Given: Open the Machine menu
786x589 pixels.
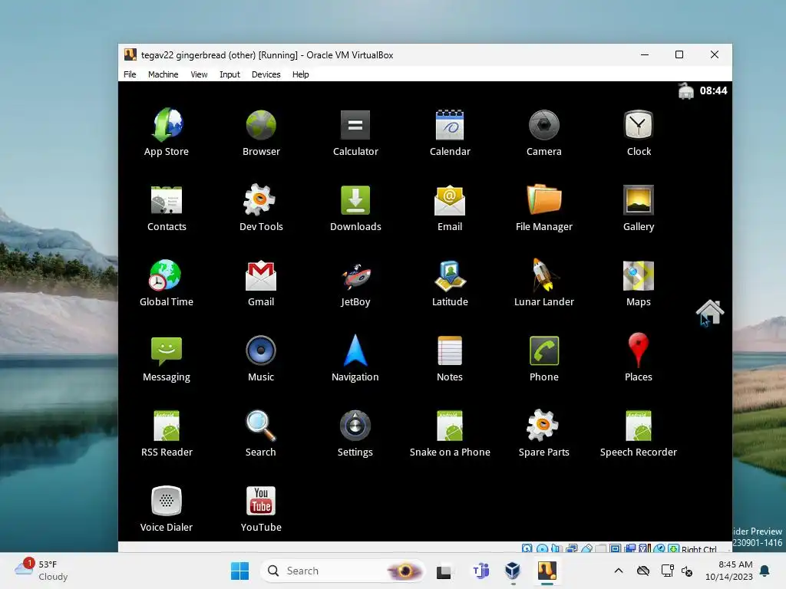Looking at the screenshot, I should pos(163,74).
